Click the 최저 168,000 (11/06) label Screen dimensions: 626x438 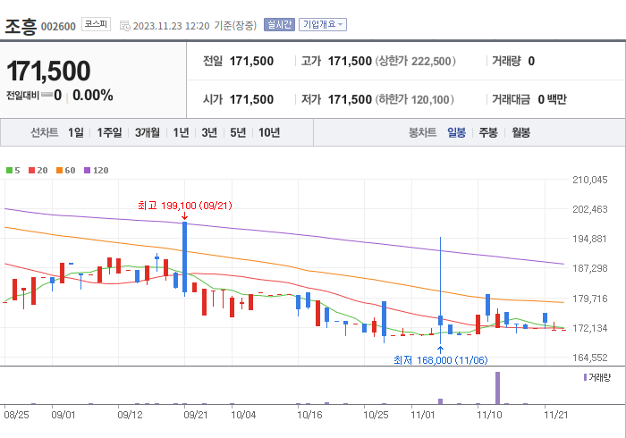(x=440, y=360)
